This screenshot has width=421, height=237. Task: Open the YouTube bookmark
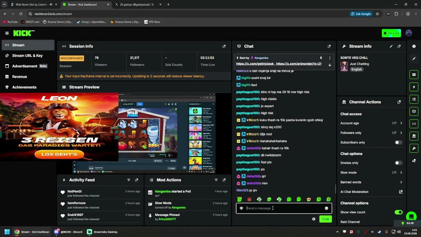pyautogui.click(x=10, y=22)
